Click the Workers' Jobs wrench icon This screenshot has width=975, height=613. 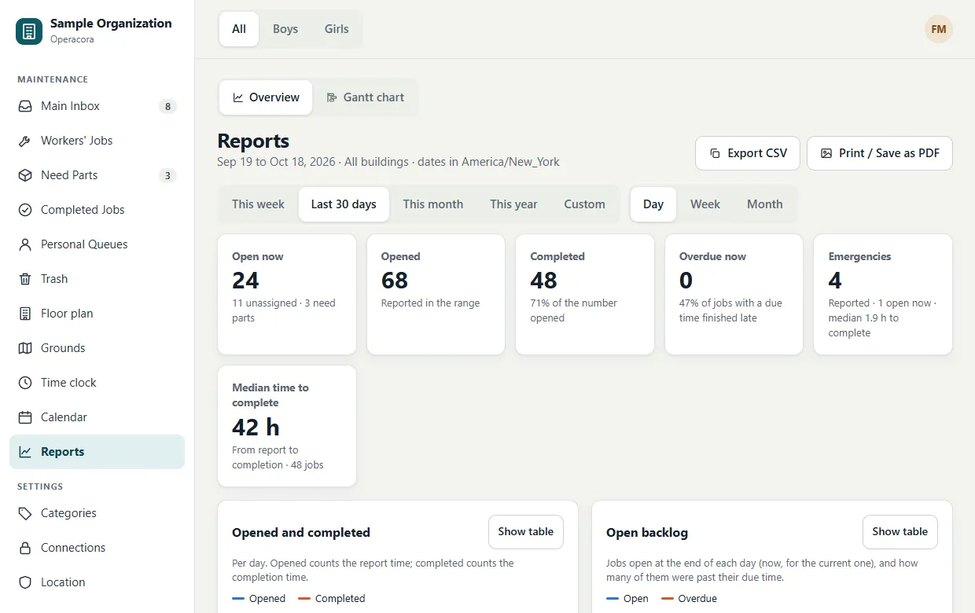coord(25,141)
